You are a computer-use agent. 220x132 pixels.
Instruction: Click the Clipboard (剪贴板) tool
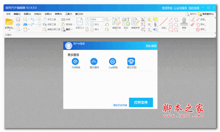(67, 24)
